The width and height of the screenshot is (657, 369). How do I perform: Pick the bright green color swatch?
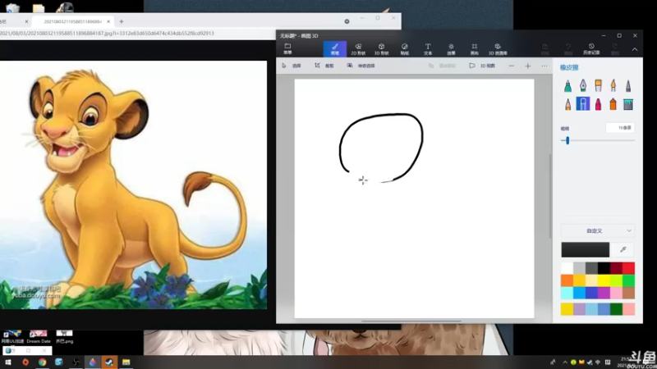pyautogui.click(x=628, y=280)
